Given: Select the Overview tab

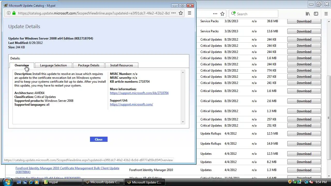Looking at the screenshot, I should [22, 65].
